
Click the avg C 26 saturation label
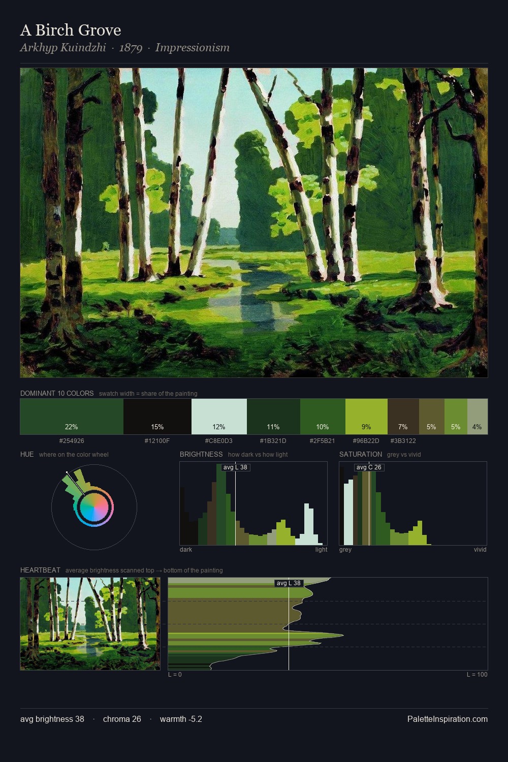coord(369,467)
